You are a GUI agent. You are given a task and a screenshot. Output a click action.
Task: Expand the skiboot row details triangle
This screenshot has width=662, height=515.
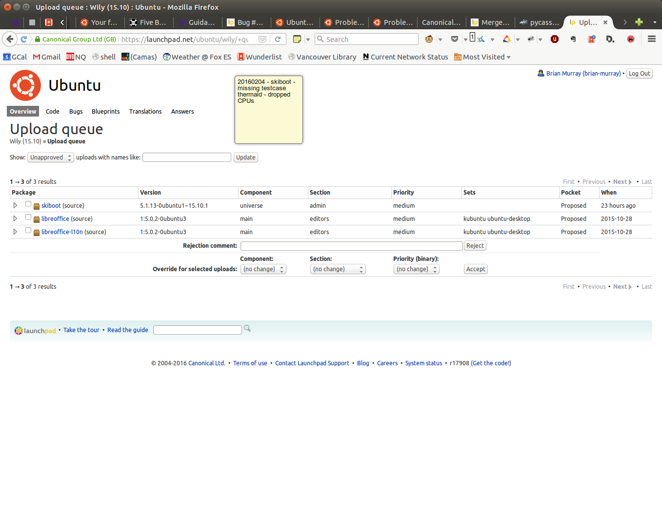pos(15,205)
